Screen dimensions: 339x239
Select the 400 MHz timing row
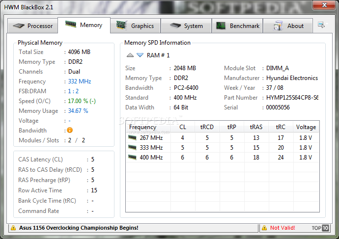(x=223, y=157)
